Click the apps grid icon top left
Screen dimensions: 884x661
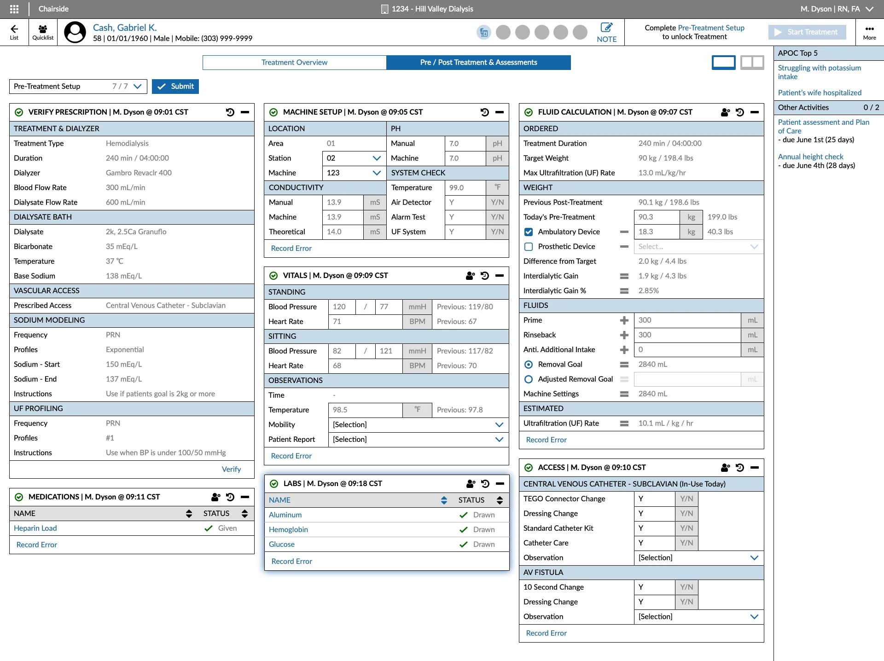14,9
